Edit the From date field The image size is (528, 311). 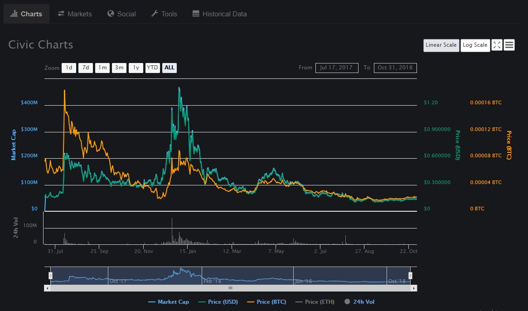click(x=337, y=68)
